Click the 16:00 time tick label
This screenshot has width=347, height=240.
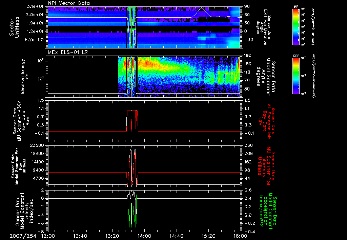pyautogui.click(x=240, y=236)
